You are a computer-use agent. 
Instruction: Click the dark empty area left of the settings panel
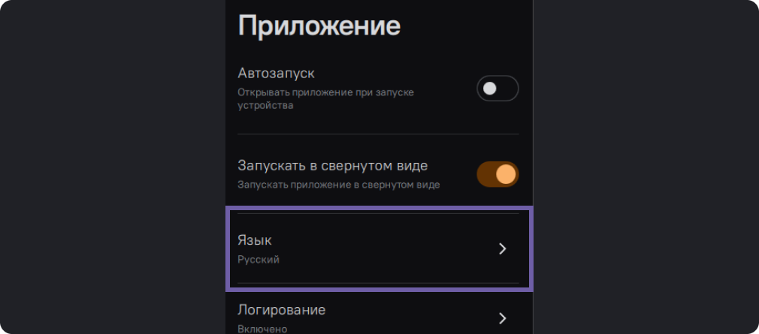[113, 165]
